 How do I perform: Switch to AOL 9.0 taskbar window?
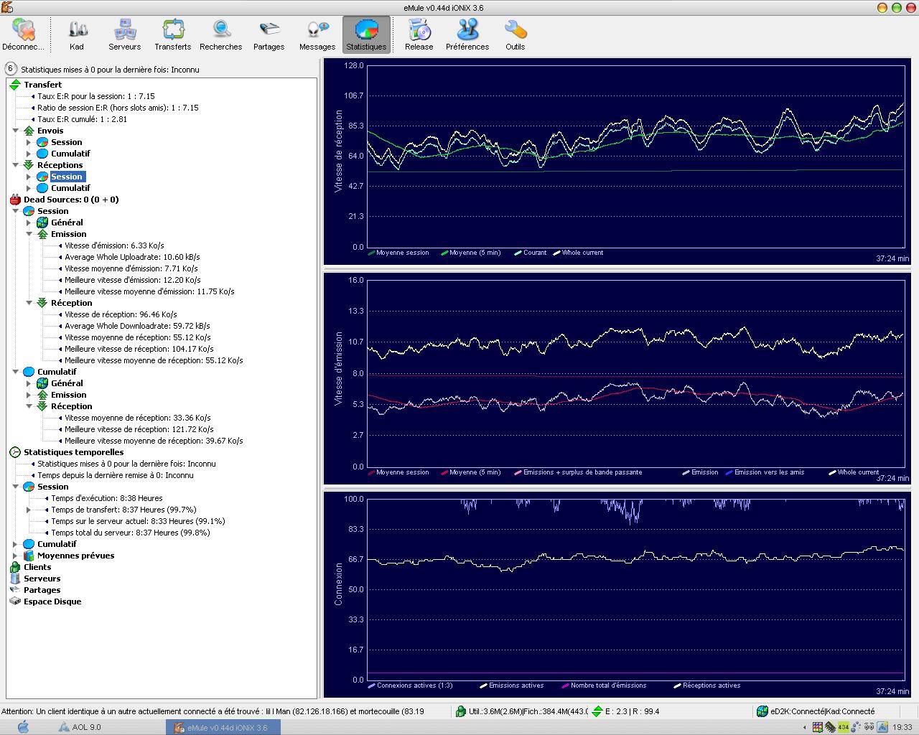pyautogui.click(x=108, y=727)
